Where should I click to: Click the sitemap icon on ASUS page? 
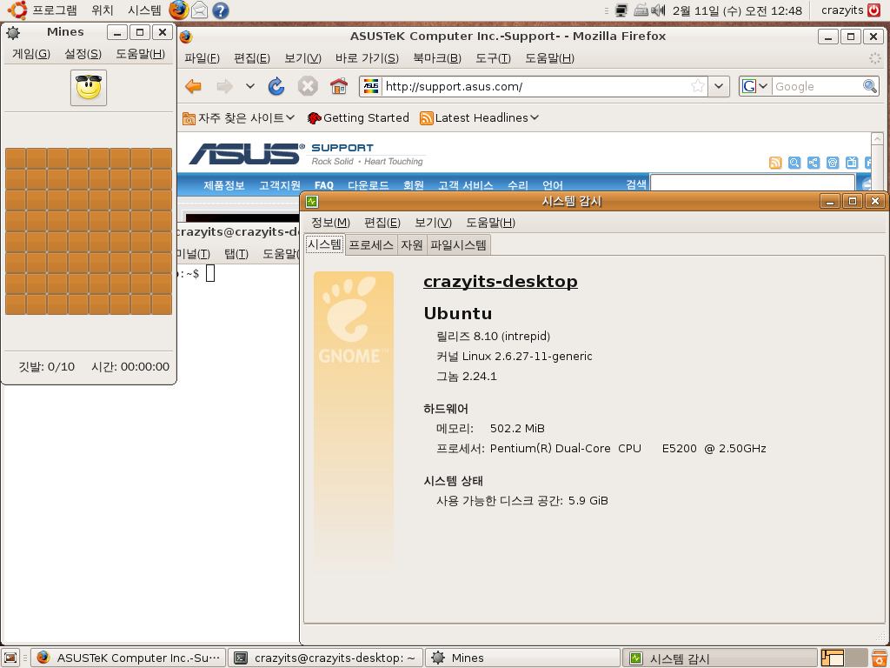pyautogui.click(x=814, y=163)
